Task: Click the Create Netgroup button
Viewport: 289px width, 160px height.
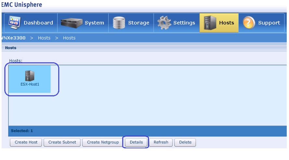Action: click(103, 142)
